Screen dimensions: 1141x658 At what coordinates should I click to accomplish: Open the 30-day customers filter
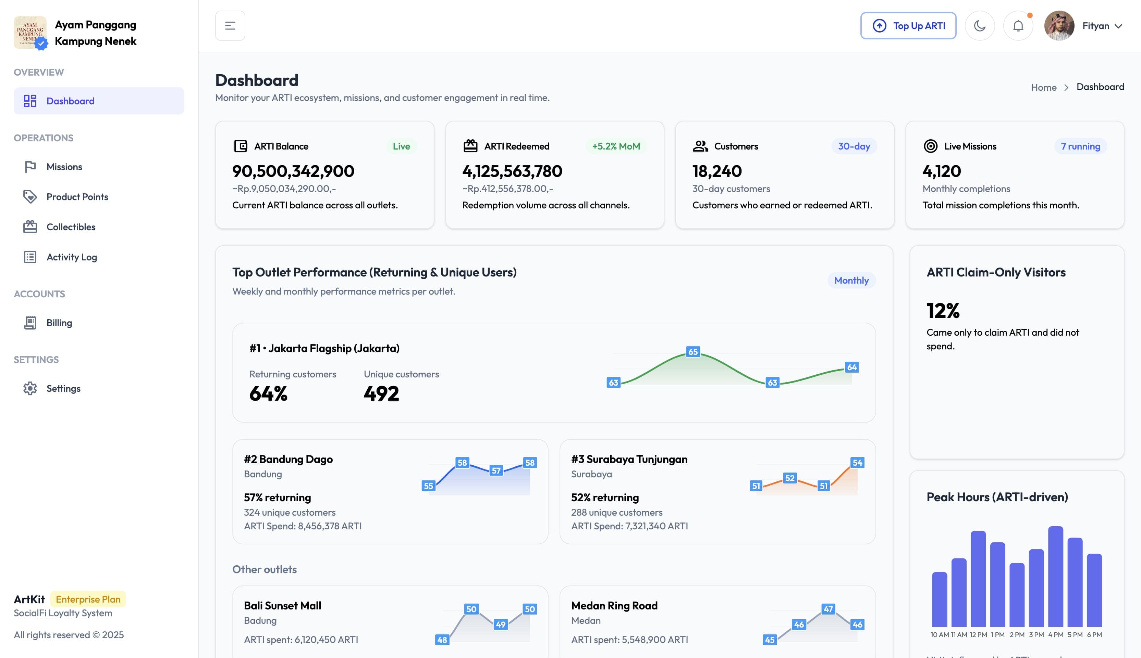click(x=853, y=146)
